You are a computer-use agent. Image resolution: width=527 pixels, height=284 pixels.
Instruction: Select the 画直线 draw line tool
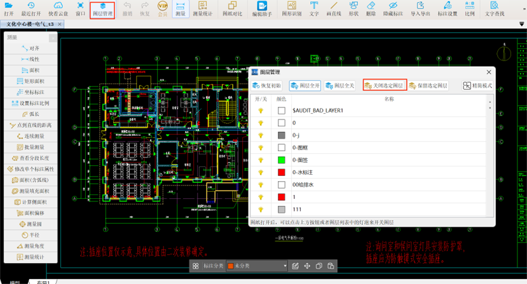[x=334, y=9]
